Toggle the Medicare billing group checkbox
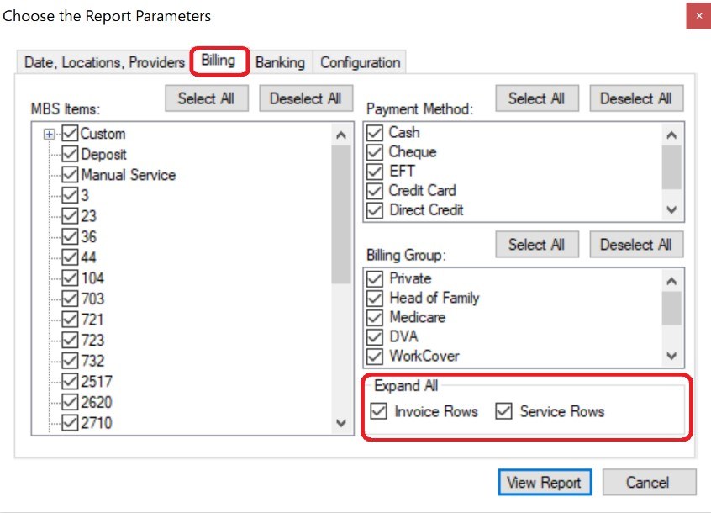Screen dimensions: 711x513 tap(375, 318)
